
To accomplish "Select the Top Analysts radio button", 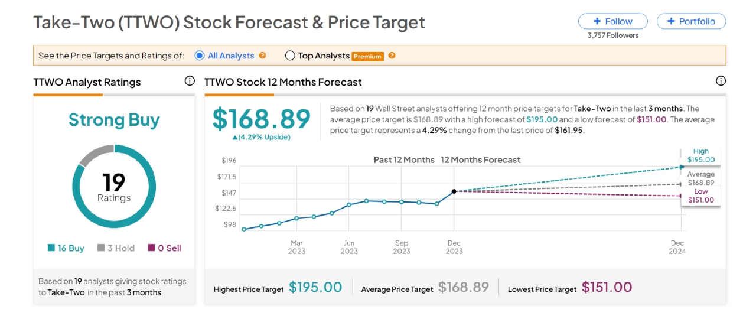I will 290,56.
